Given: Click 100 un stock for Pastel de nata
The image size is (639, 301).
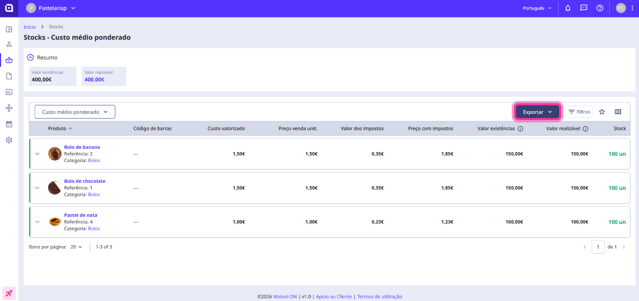Looking at the screenshot, I should coord(617,222).
